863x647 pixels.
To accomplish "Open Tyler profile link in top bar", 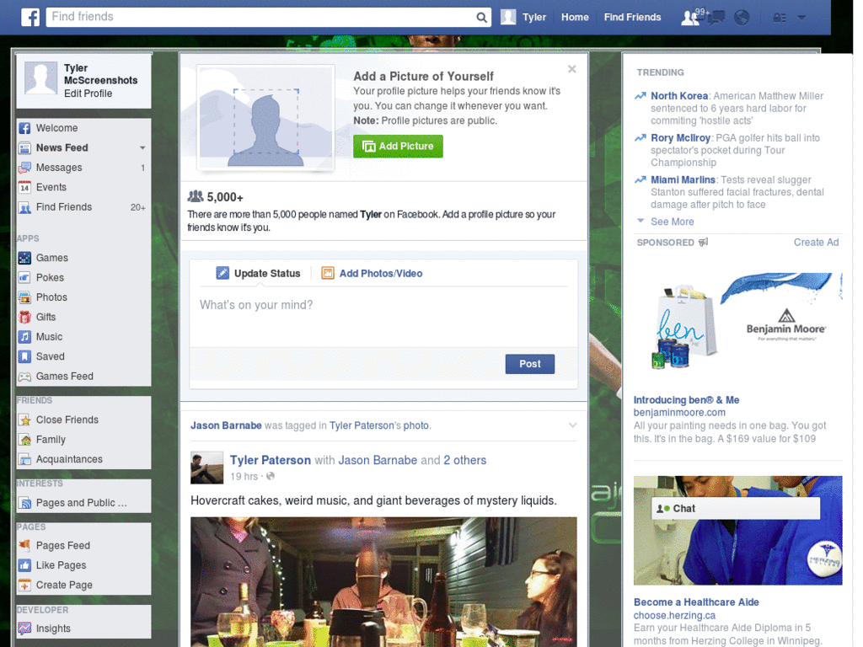I will tap(523, 17).
